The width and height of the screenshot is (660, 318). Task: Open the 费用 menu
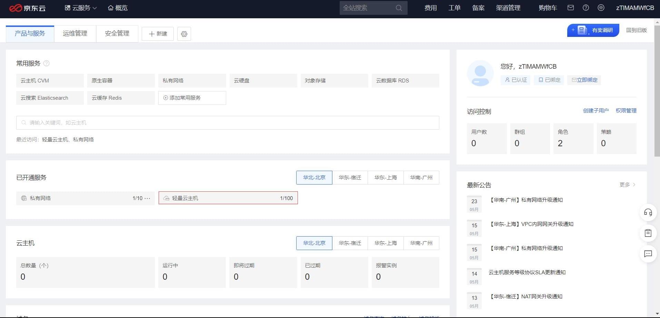[430, 8]
